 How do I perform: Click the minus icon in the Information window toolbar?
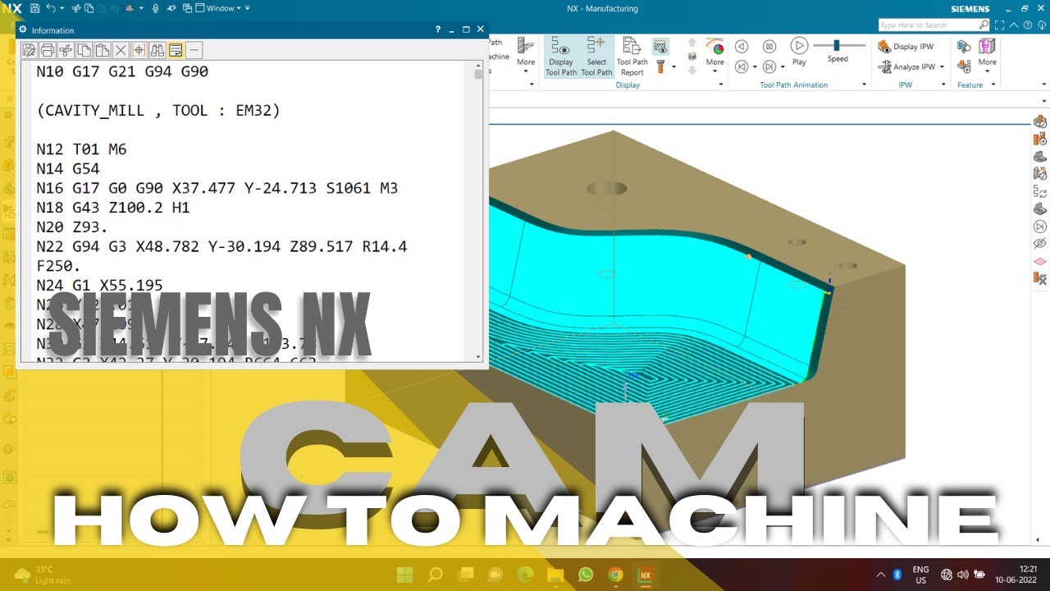coord(194,50)
